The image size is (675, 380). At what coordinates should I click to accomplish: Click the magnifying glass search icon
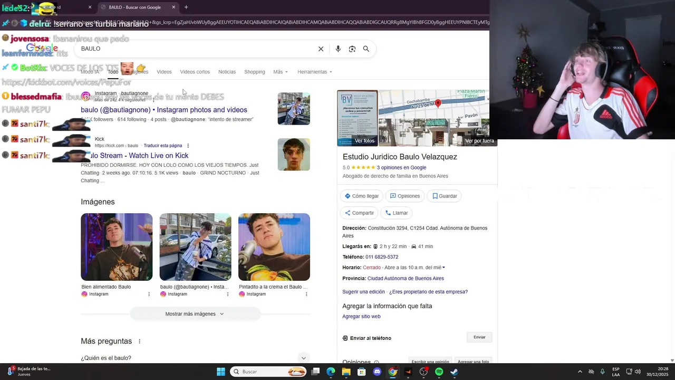tap(366, 49)
